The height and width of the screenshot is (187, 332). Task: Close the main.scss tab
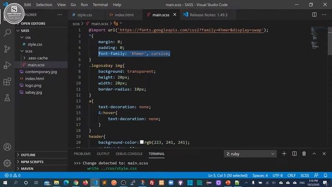pyautogui.click(x=175, y=15)
